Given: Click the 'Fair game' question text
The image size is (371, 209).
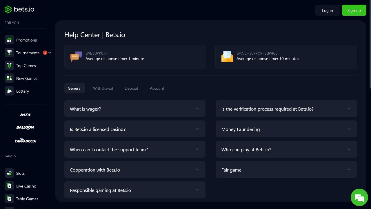Looking at the screenshot, I should click(x=231, y=170).
